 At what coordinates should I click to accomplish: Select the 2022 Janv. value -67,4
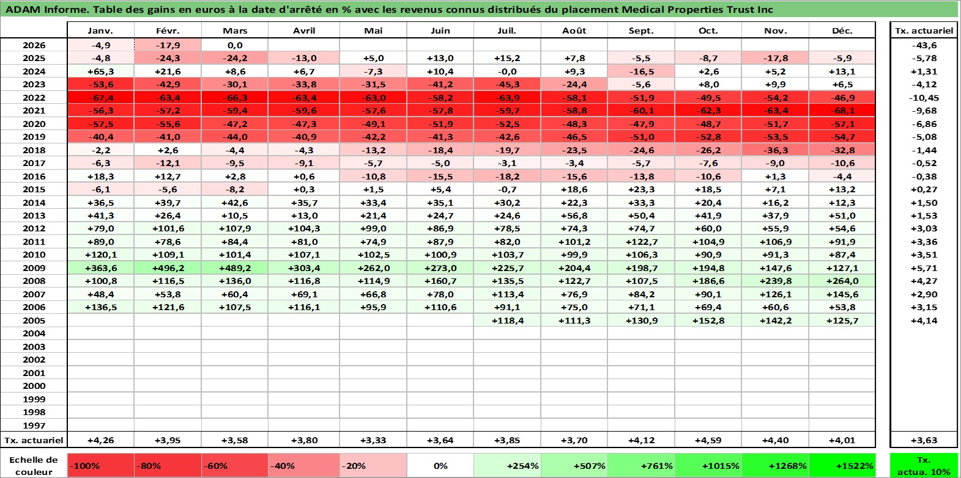click(x=100, y=98)
